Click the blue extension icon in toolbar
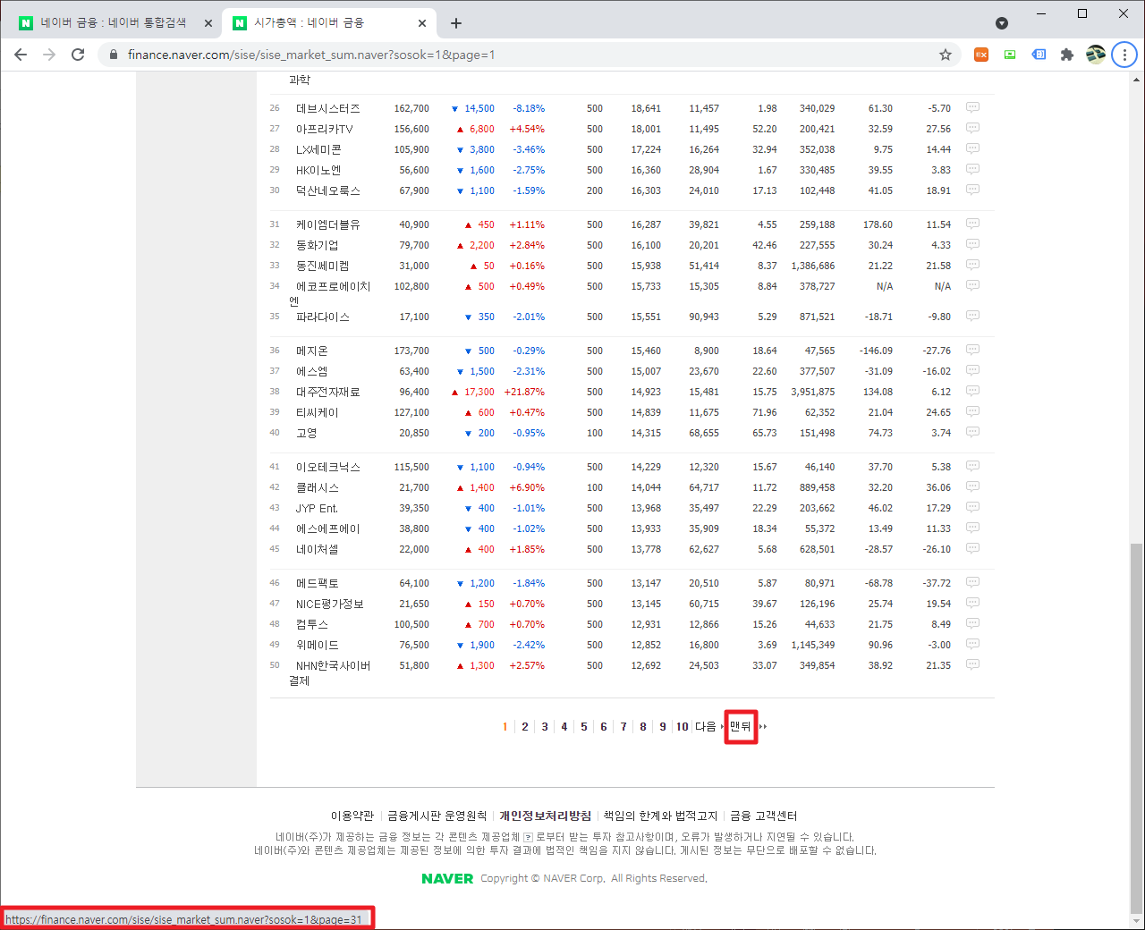The width and height of the screenshot is (1145, 930). pyautogui.click(x=1039, y=55)
